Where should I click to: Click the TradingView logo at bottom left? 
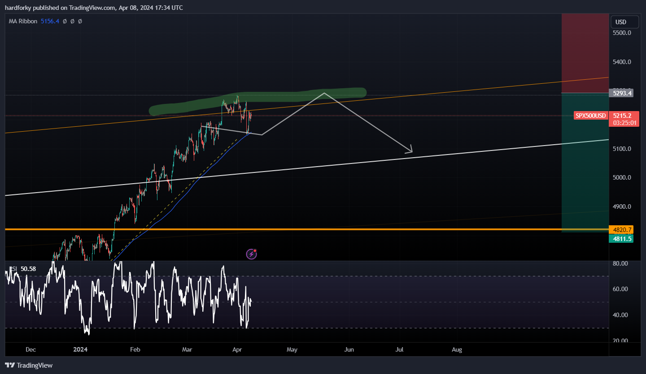[29, 365]
